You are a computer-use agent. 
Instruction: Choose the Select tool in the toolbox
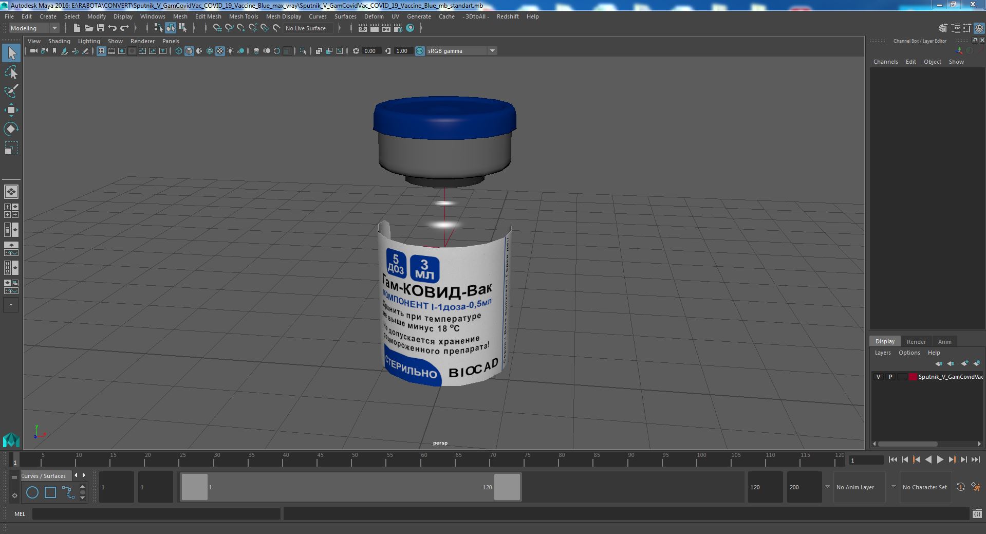coord(11,53)
